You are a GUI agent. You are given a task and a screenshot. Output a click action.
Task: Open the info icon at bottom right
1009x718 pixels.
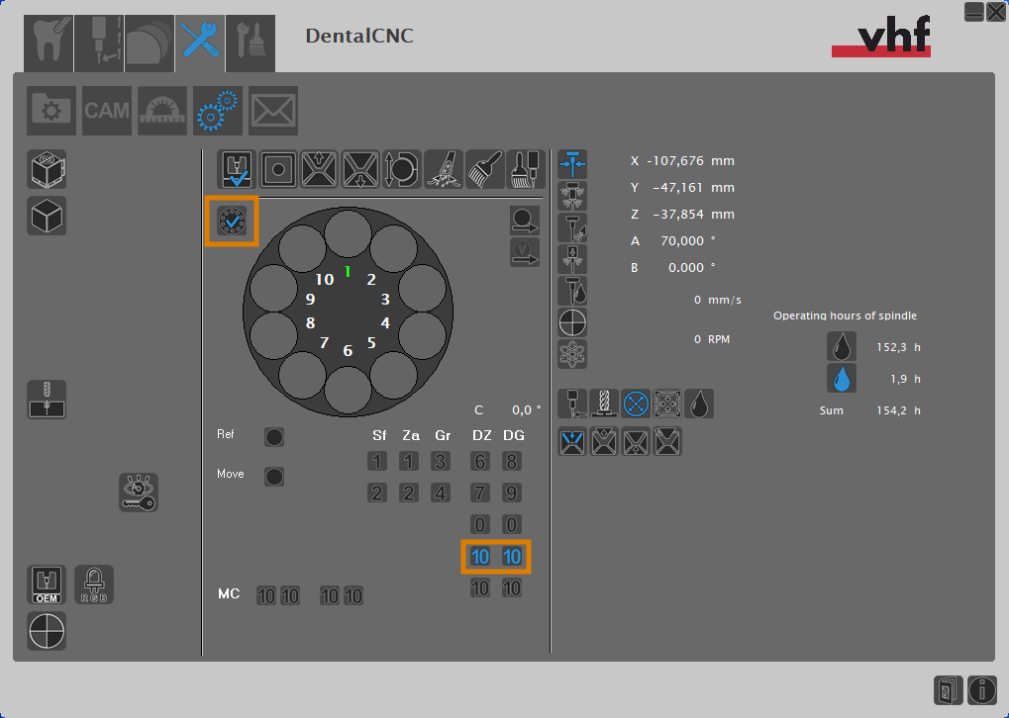[x=982, y=690]
